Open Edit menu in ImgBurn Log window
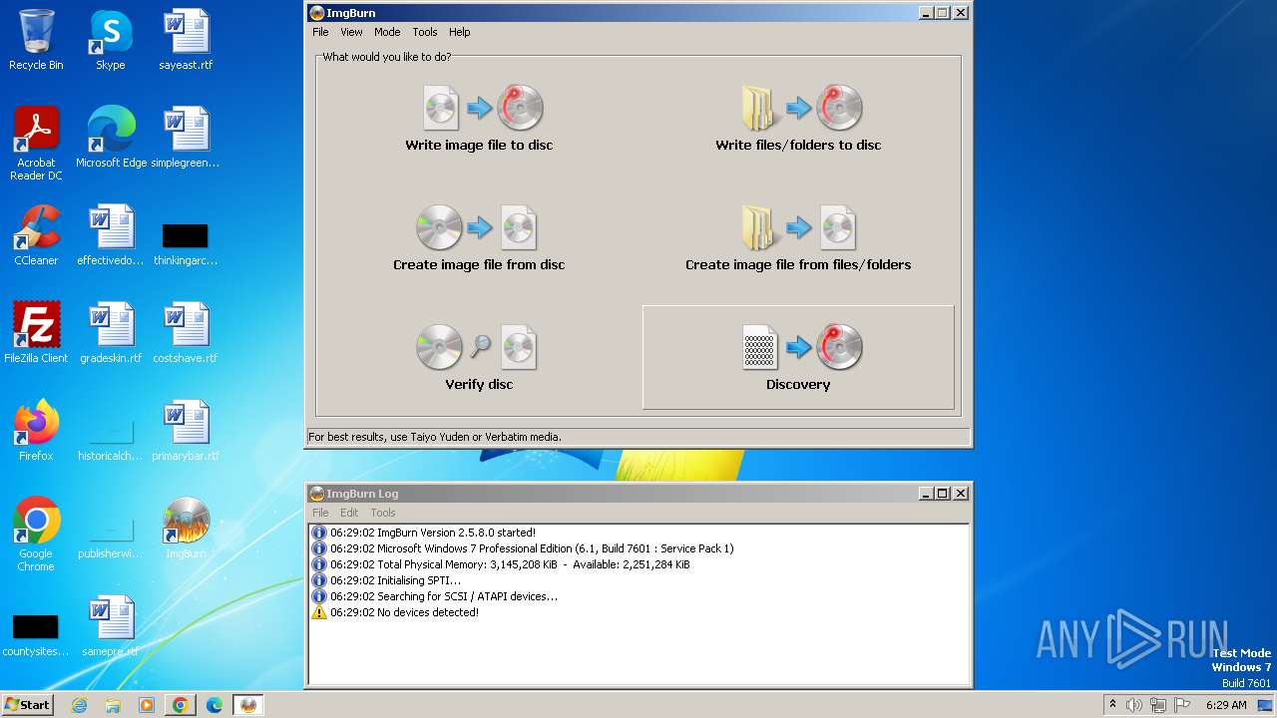 (349, 513)
